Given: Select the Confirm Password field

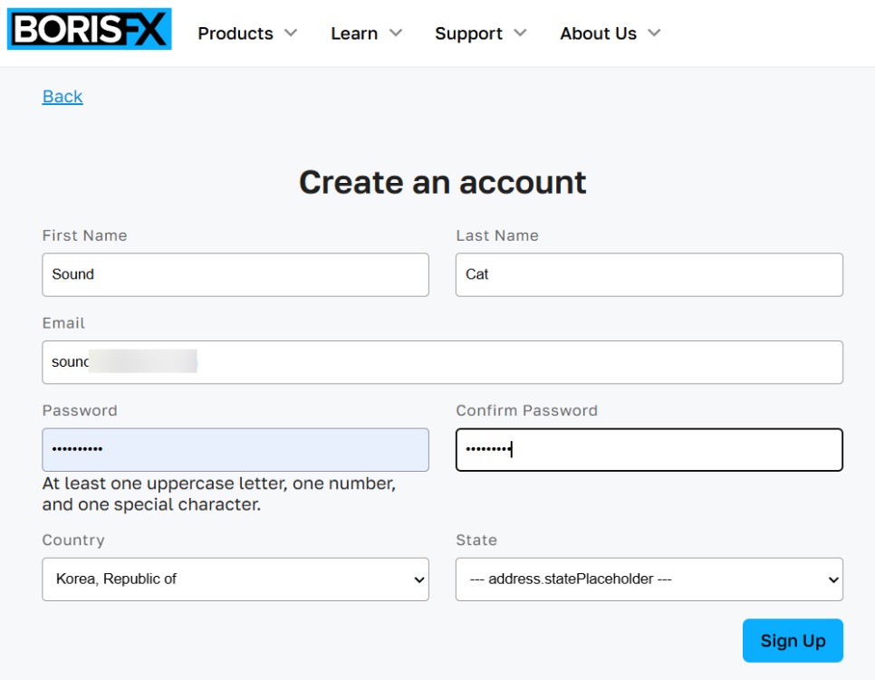Looking at the screenshot, I should point(649,450).
